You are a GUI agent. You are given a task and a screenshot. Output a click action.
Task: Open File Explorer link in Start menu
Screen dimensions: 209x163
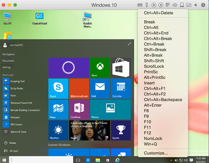(8, 54)
